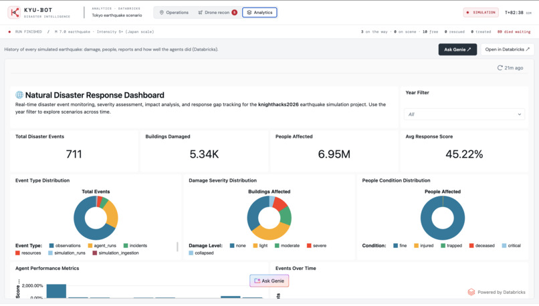This screenshot has height=306, width=539.
Task: Click the globe icon beside the dashboard title
Action: pyautogui.click(x=19, y=95)
